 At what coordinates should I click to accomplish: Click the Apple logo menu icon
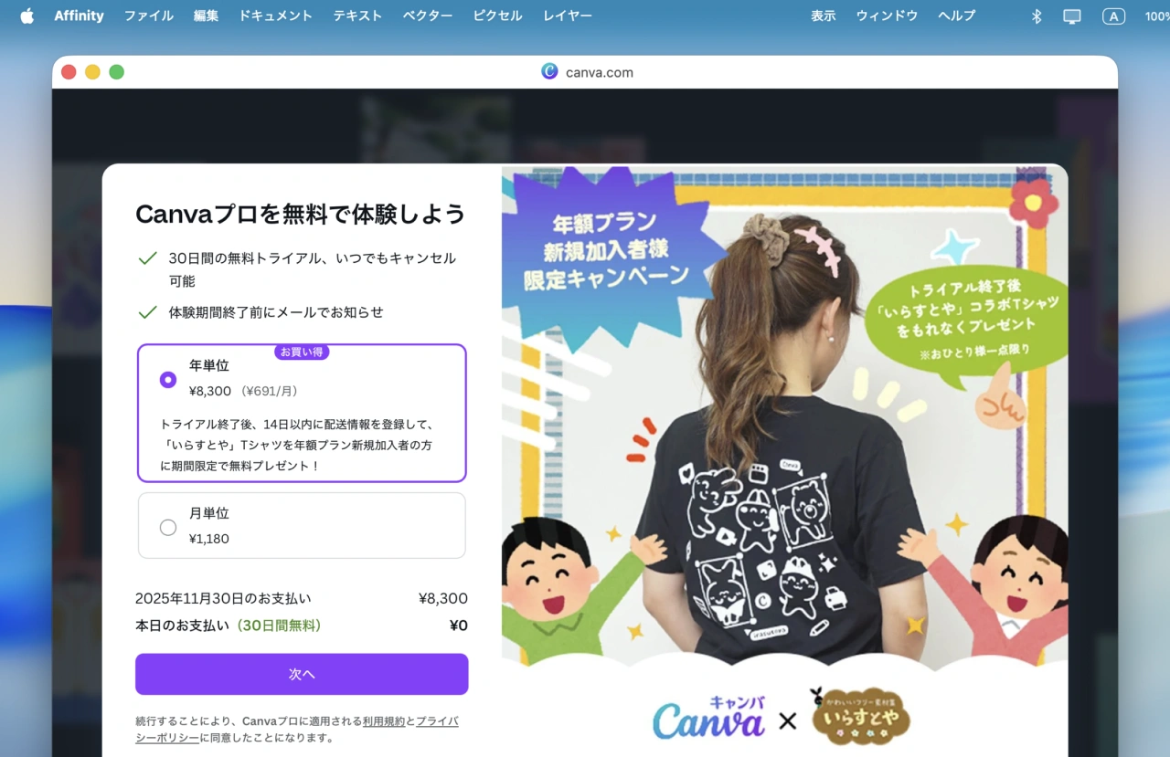27,16
